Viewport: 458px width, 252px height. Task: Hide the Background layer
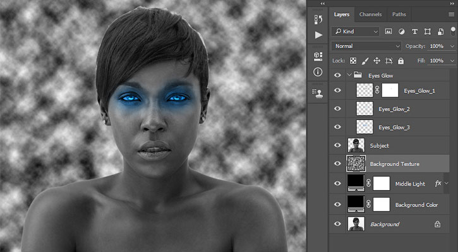(x=337, y=224)
